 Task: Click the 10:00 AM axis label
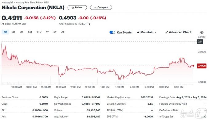pos(17,87)
